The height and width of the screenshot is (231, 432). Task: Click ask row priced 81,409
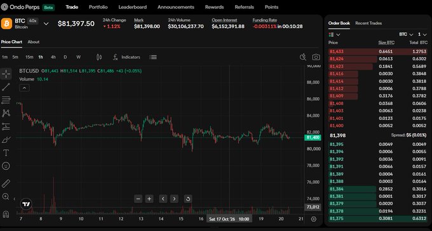tap(378, 96)
